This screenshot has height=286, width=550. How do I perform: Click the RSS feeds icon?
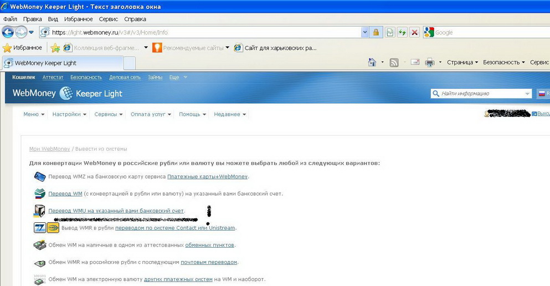tap(394, 63)
